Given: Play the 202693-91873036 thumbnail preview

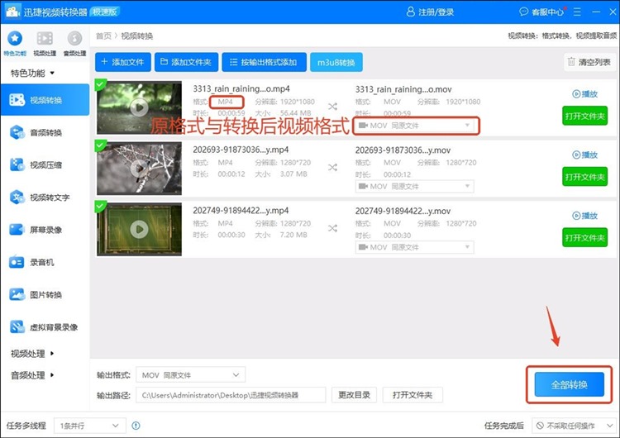Looking at the screenshot, I should coord(139,168).
